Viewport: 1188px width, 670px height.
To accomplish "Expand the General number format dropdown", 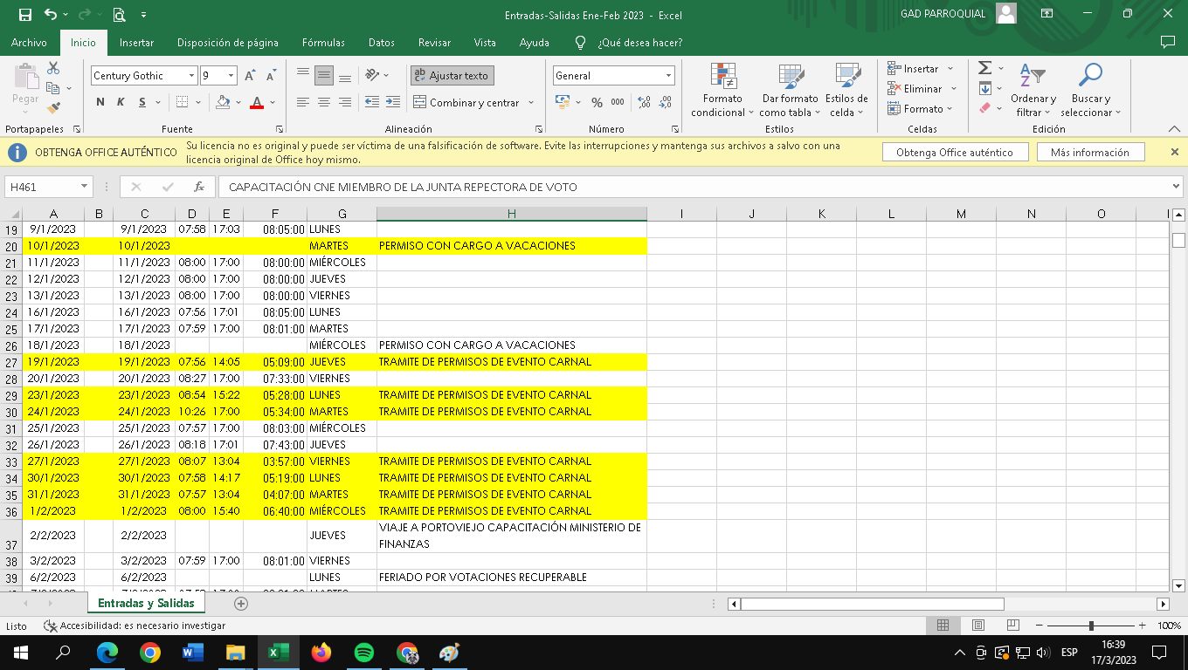I will [668, 76].
